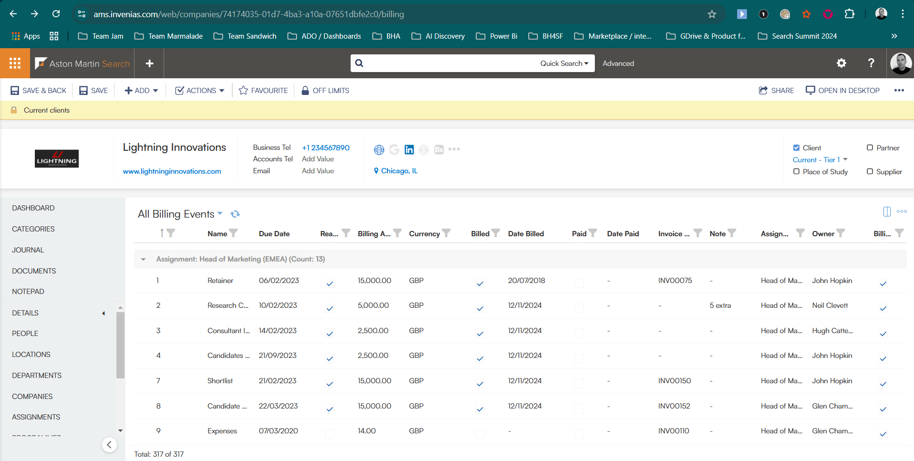Viewport: 914px width, 461px height.
Task: Go to the NOTEPAD section in the sidebar
Action: [x=28, y=291]
